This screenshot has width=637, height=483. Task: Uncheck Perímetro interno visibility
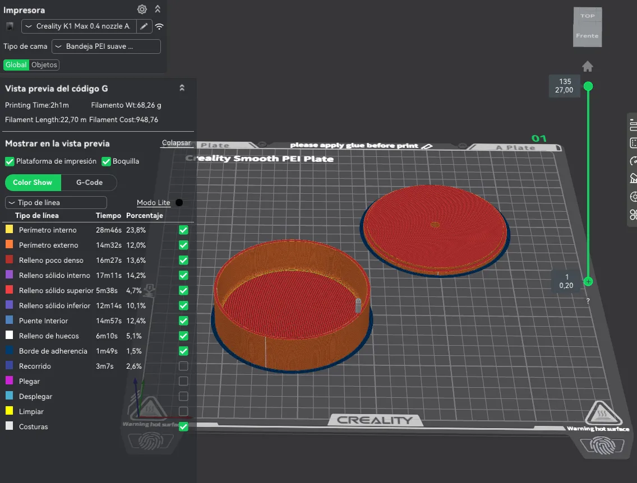[183, 230]
